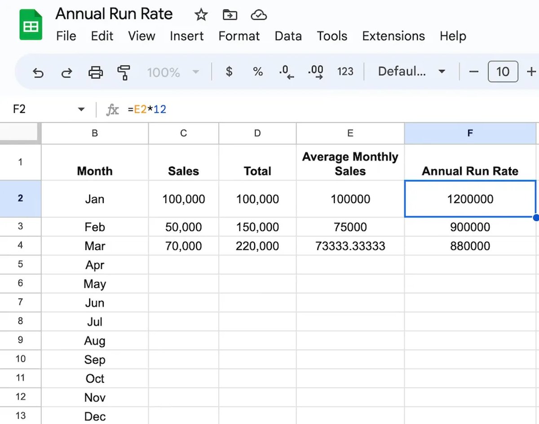Check the cloud save status icon
This screenshot has width=539, height=424.
point(259,15)
